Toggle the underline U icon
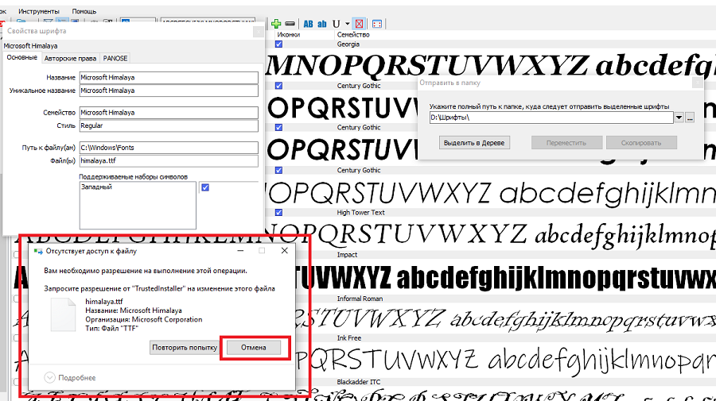The image size is (716, 401). tap(336, 24)
